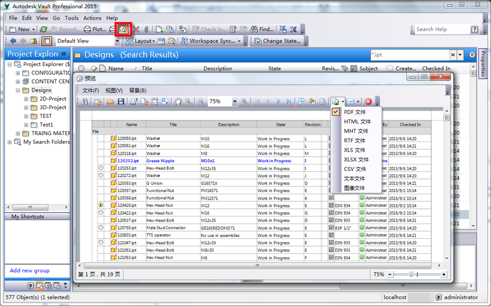Select the Hand pan tool in preview
This screenshot has height=306, width=491.
coord(178,101)
